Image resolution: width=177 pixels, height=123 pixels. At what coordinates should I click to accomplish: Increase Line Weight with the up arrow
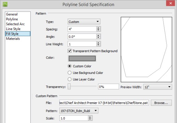click(x=98, y=43)
